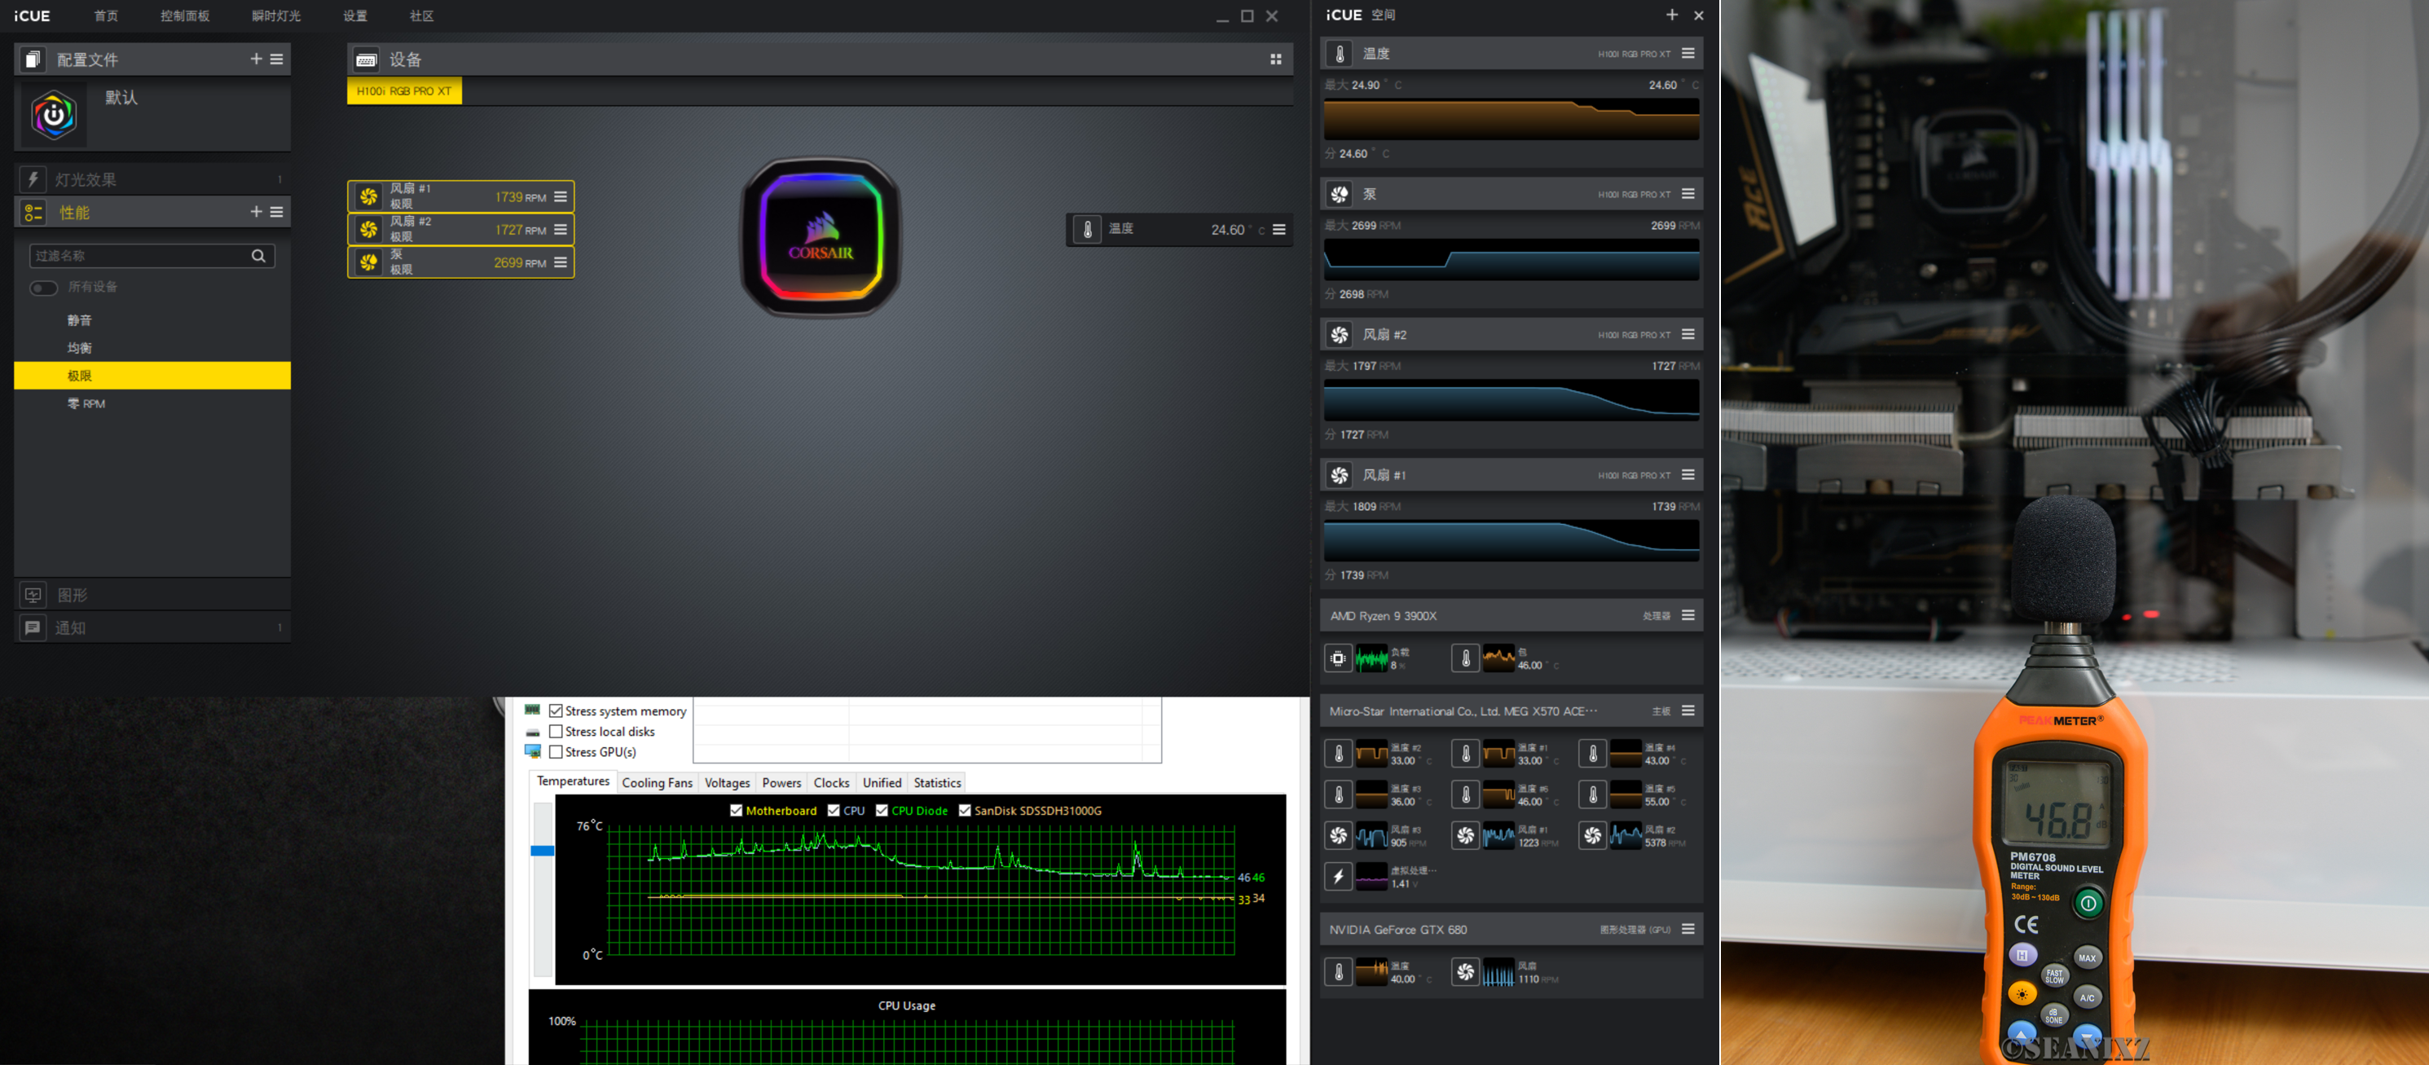Open the 灯光效果 lightning bolt section
Screen dimensions: 2429x1065
[33, 179]
